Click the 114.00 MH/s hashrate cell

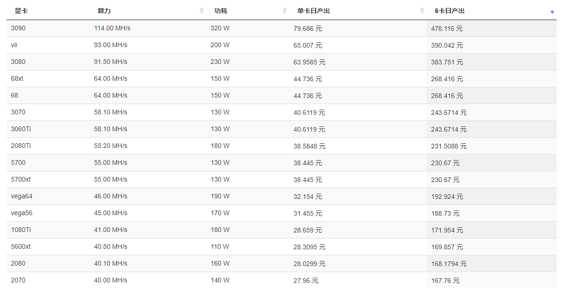pos(112,28)
